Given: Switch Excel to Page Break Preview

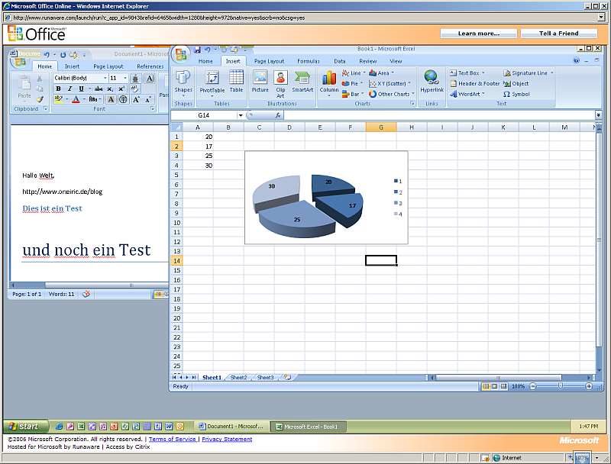Looking at the screenshot, I should 503,386.
